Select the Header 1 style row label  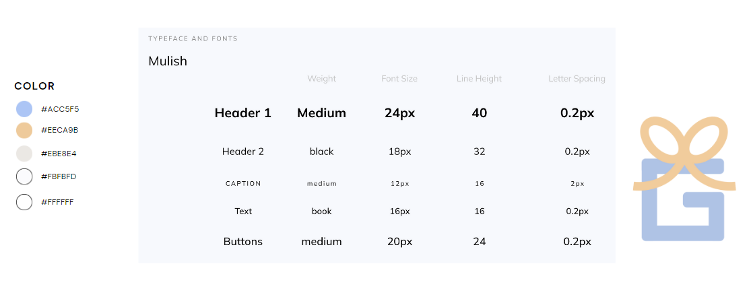pyautogui.click(x=242, y=113)
